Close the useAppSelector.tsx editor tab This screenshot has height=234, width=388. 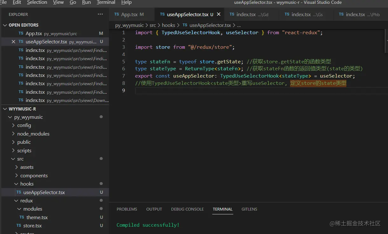pyautogui.click(x=219, y=14)
